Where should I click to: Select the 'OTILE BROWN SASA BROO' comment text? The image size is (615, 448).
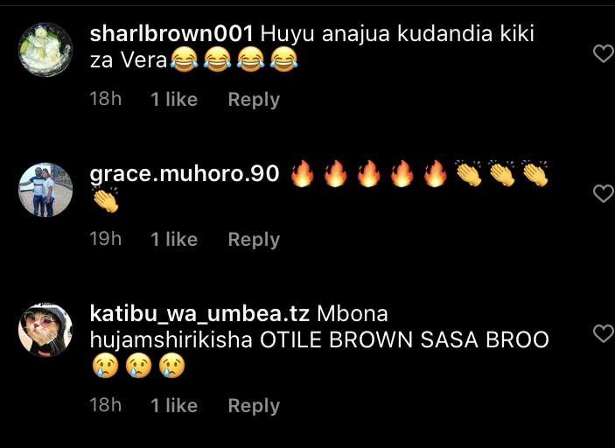tap(404, 340)
